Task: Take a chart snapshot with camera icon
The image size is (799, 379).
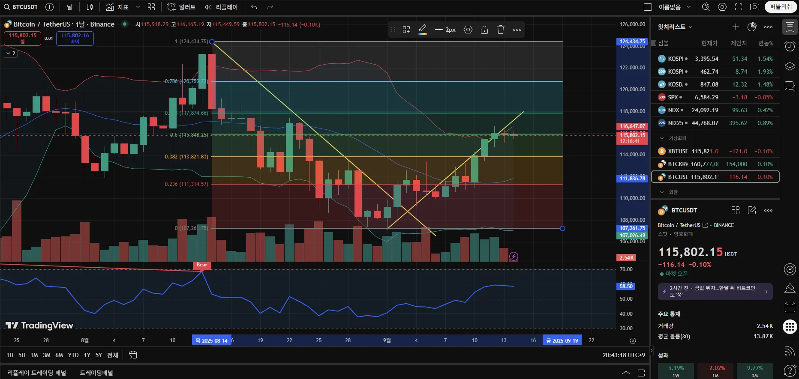Action: pos(754,7)
